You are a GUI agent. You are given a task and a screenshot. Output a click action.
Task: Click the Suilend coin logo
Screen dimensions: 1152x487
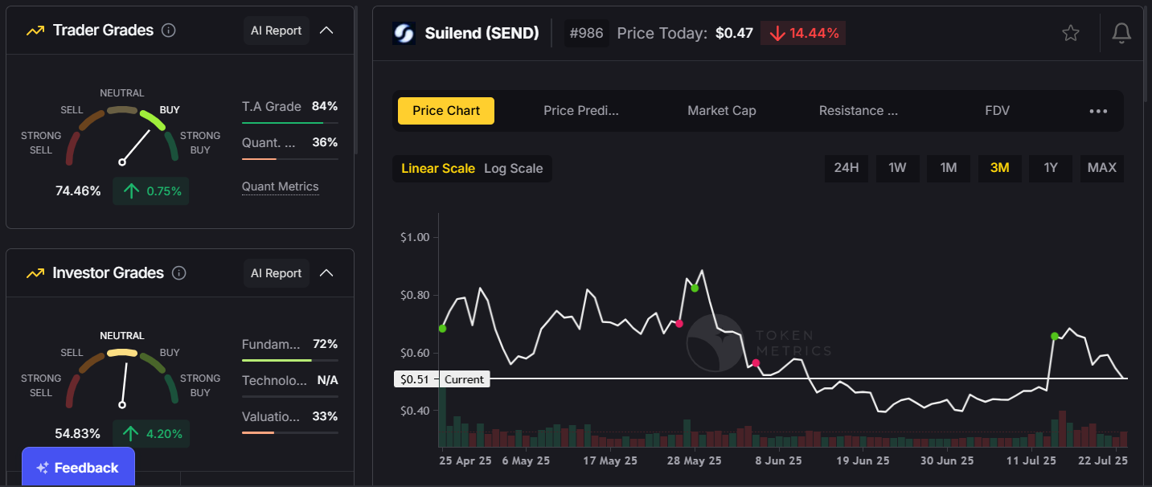point(403,33)
